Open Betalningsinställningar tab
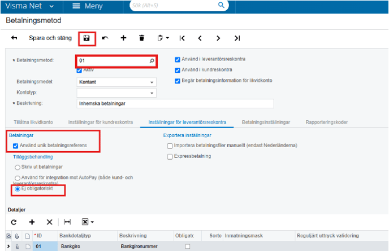This screenshot has height=251, width=389. (266, 122)
